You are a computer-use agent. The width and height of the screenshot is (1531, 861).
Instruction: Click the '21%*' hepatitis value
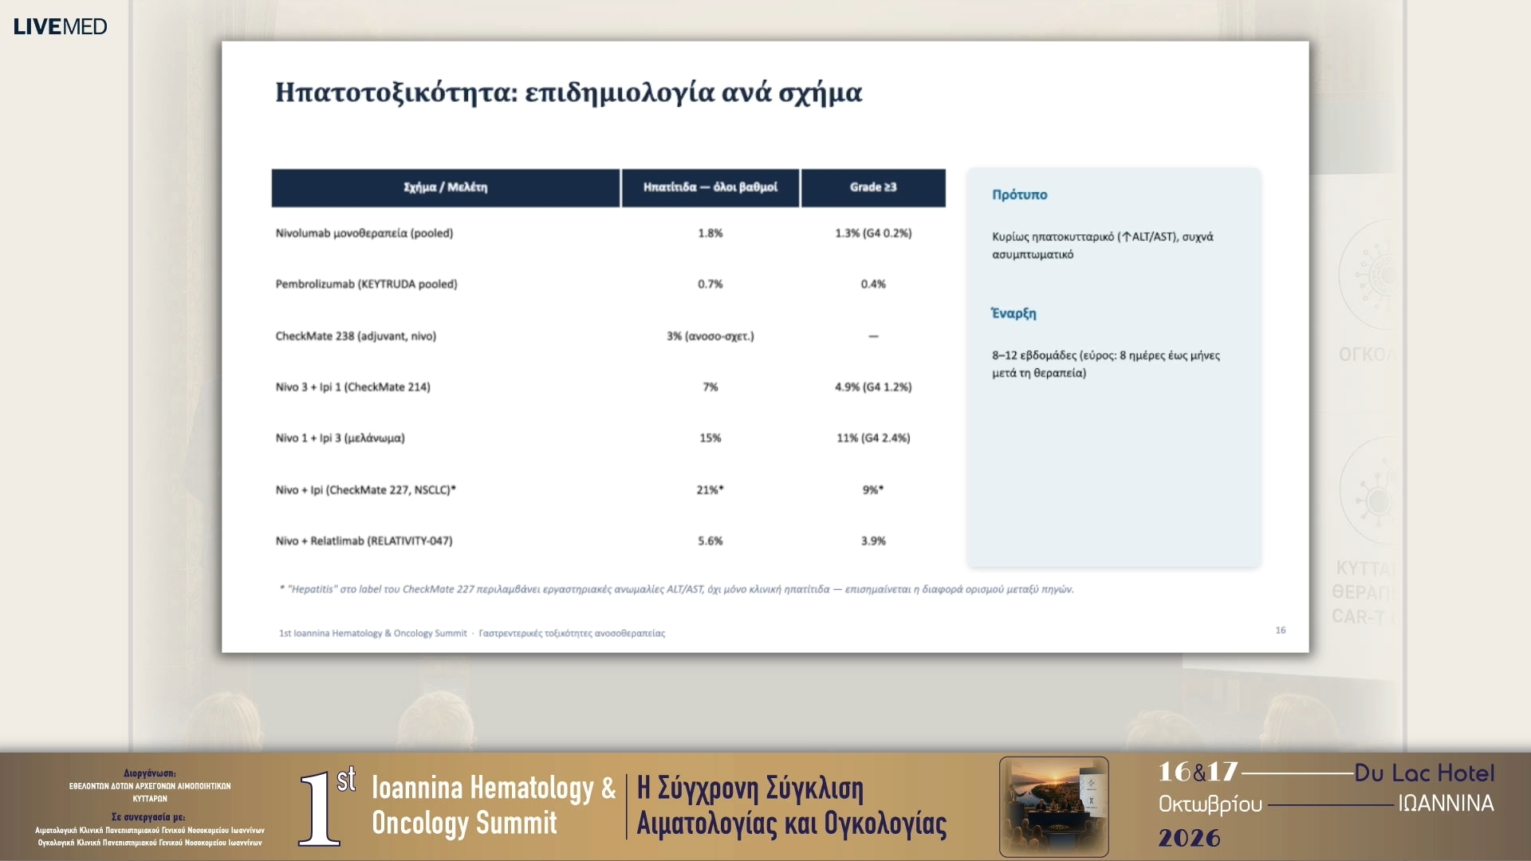pyautogui.click(x=710, y=489)
